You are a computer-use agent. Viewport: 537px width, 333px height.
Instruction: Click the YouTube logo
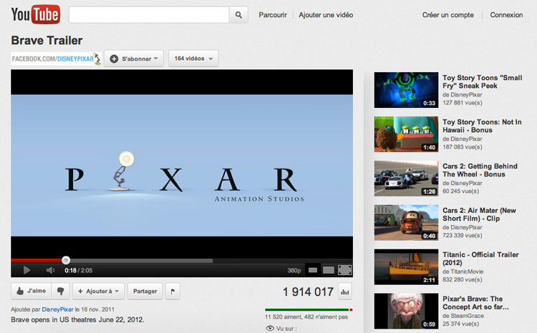(36, 14)
